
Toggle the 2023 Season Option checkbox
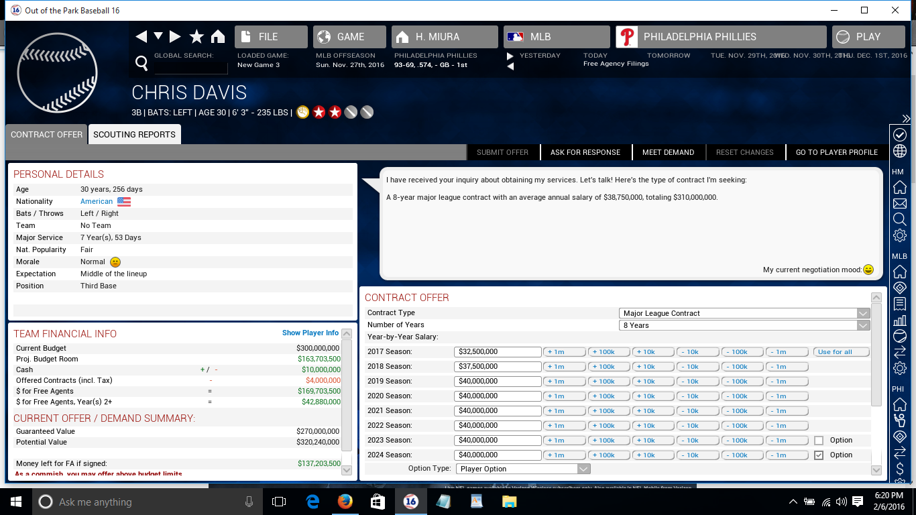[x=819, y=441]
